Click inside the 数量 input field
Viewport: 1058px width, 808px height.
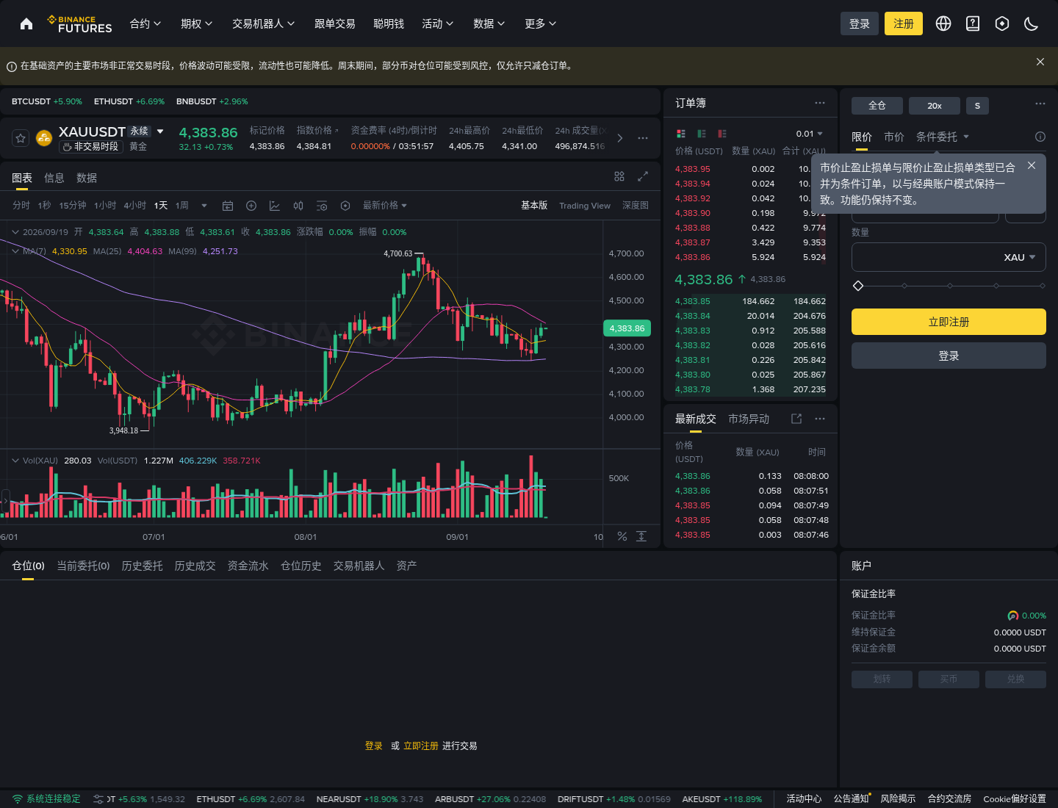click(949, 257)
